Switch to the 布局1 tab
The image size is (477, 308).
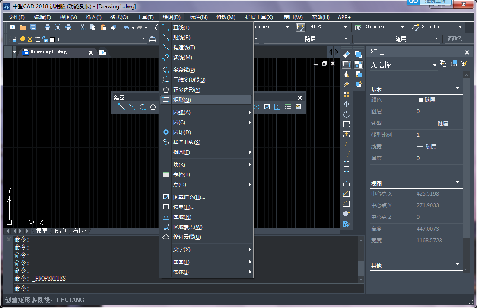click(x=60, y=231)
